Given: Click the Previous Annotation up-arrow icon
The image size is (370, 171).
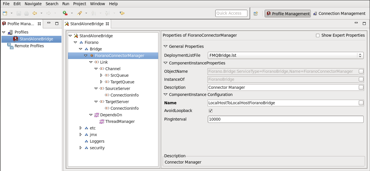Looking at the screenshot, I should click(107, 13).
